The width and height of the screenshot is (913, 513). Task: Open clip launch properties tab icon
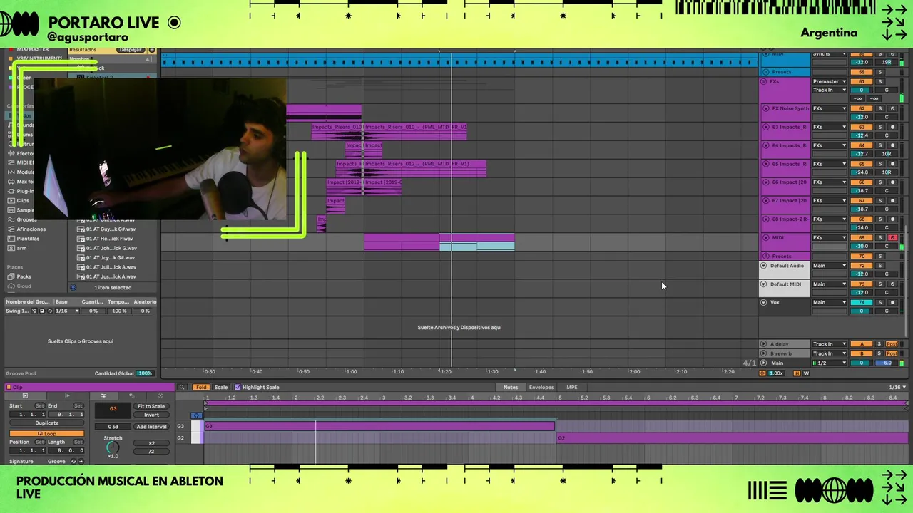click(x=67, y=395)
